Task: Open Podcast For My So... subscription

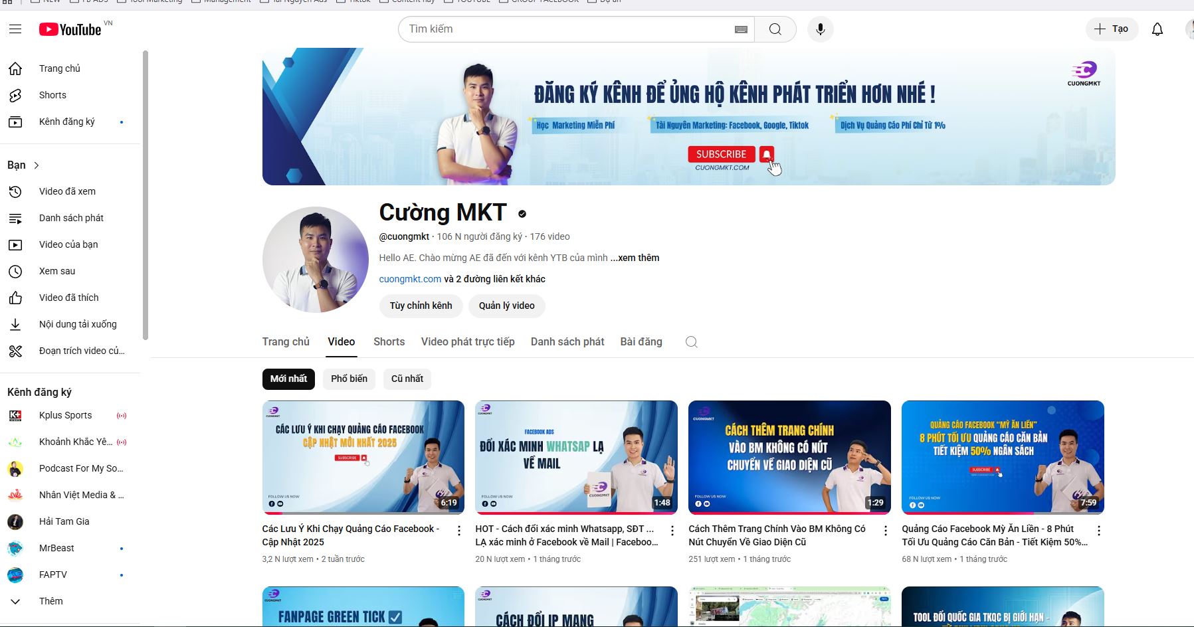Action: pos(70,468)
